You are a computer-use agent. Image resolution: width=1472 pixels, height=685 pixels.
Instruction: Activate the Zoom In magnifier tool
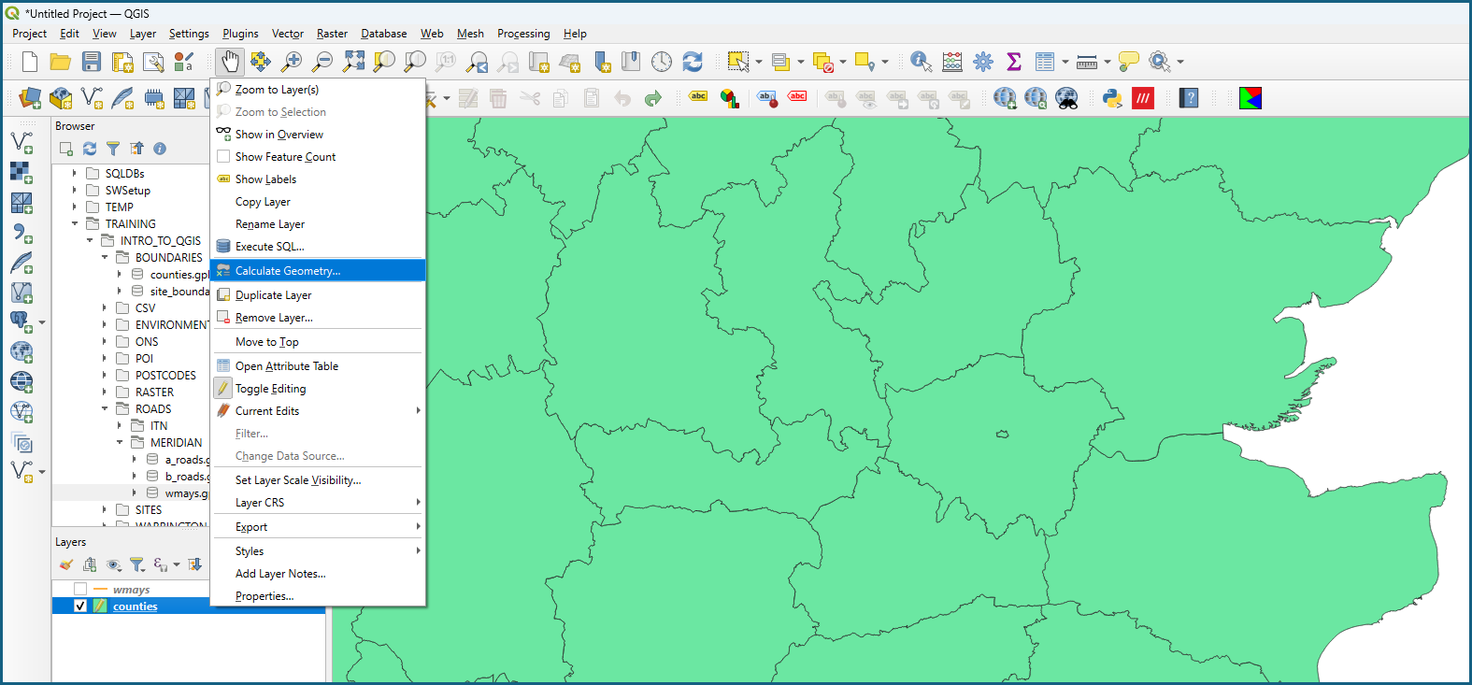pos(292,62)
